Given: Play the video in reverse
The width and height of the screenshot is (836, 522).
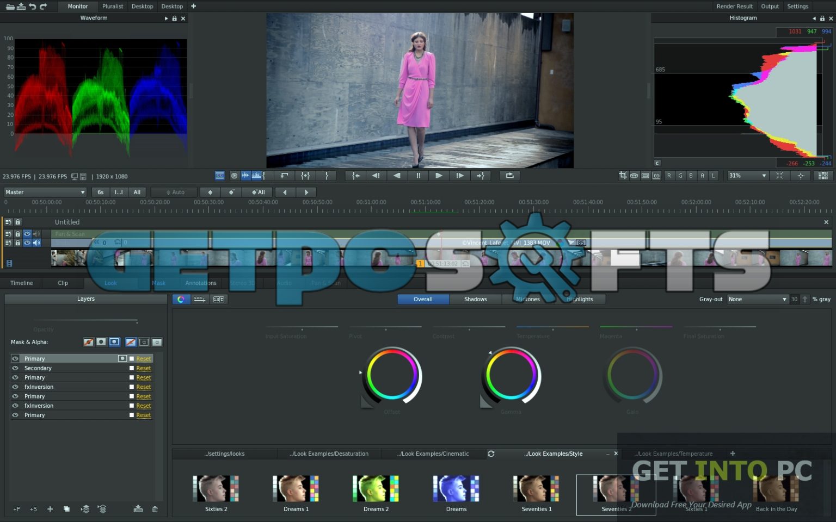Looking at the screenshot, I should 397,176.
